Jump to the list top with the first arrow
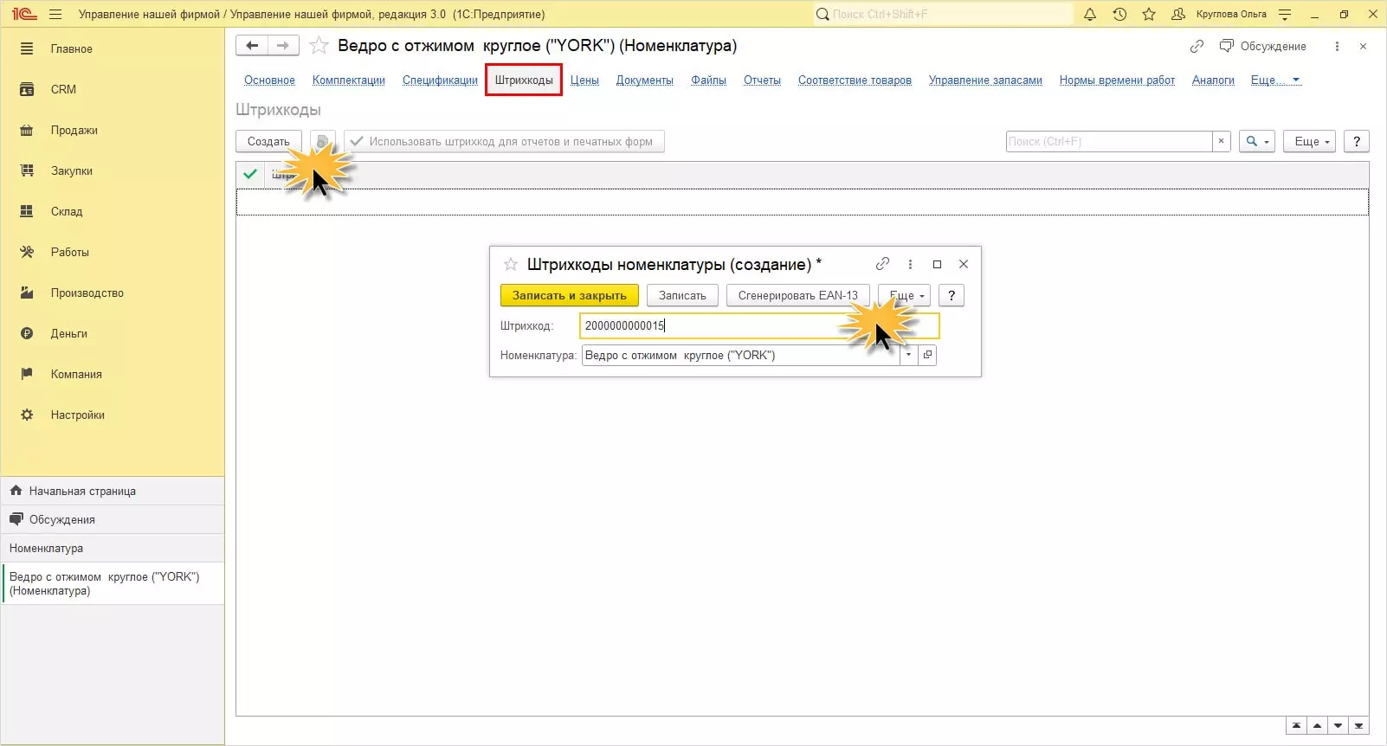 coord(1296,726)
